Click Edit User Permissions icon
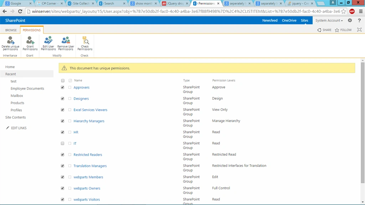The image size is (365, 205). click(x=48, y=43)
